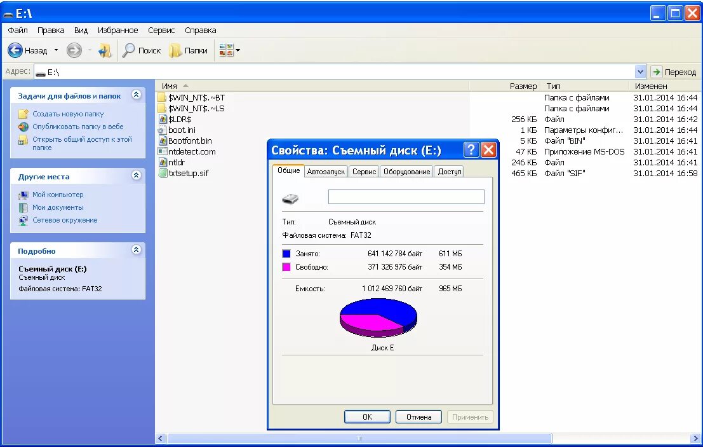703x447 pixels.
Task: Select the $WIN_NT$.~LS folder icon
Action: tap(163, 108)
